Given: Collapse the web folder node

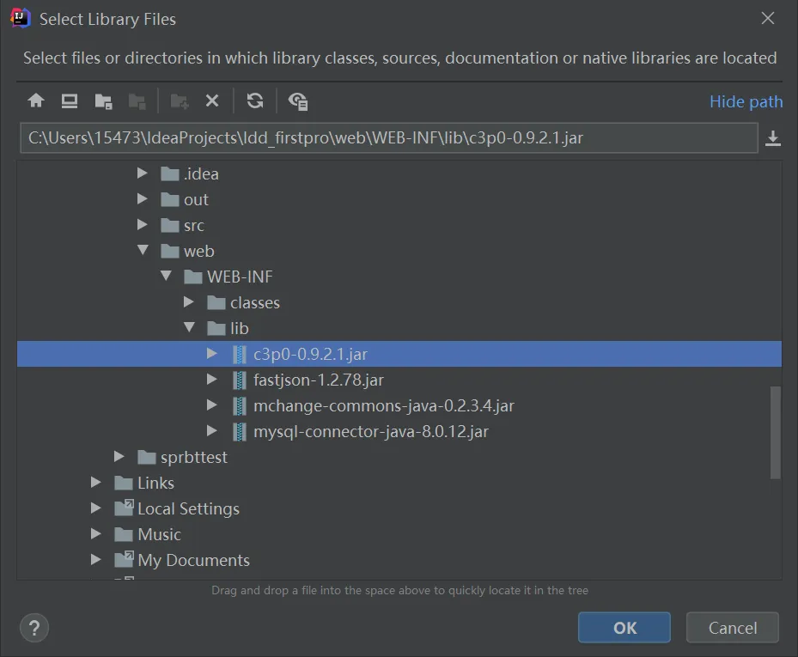Looking at the screenshot, I should coord(143,250).
